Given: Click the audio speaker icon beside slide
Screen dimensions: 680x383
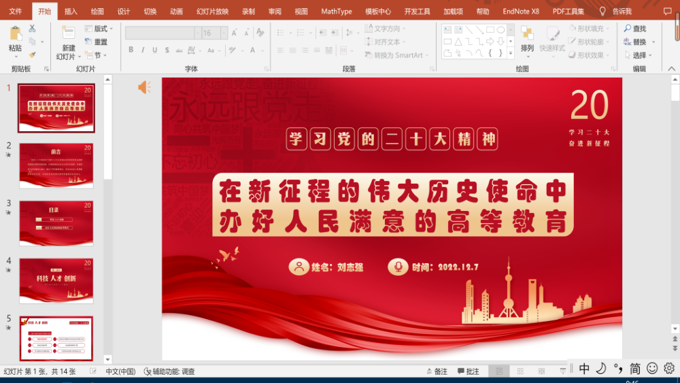Looking at the screenshot, I should (x=144, y=87).
